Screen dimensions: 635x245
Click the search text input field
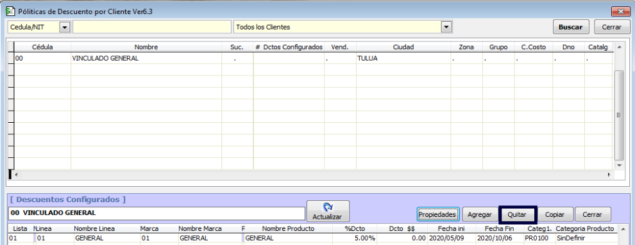pyautogui.click(x=152, y=27)
